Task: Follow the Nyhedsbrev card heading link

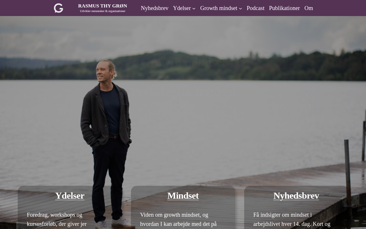Action: pyautogui.click(x=296, y=196)
